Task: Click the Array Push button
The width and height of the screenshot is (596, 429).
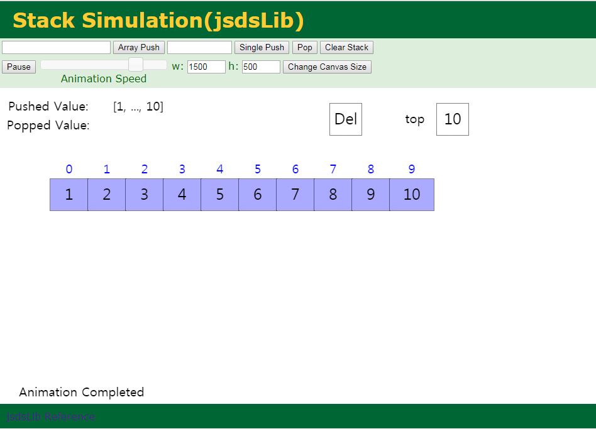Action: click(x=139, y=48)
